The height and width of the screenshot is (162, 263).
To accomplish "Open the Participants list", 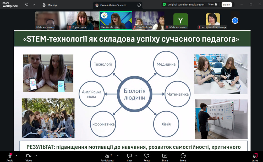I will (107, 157).
